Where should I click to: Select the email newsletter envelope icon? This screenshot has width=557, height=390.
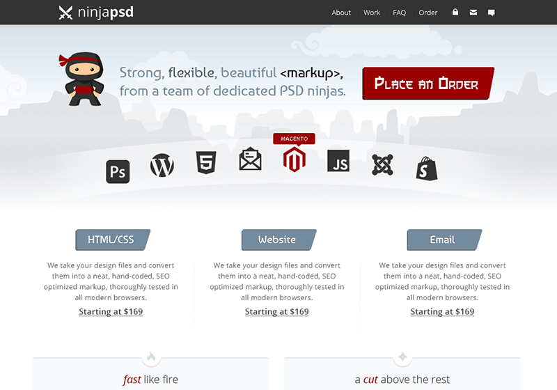pyautogui.click(x=251, y=159)
